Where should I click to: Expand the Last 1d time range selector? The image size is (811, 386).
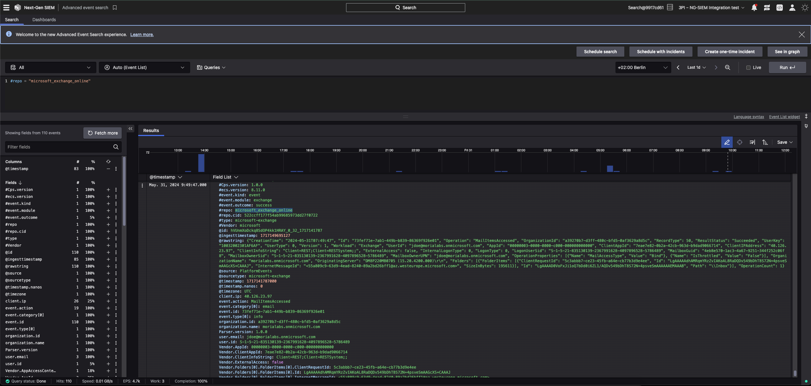click(x=696, y=67)
